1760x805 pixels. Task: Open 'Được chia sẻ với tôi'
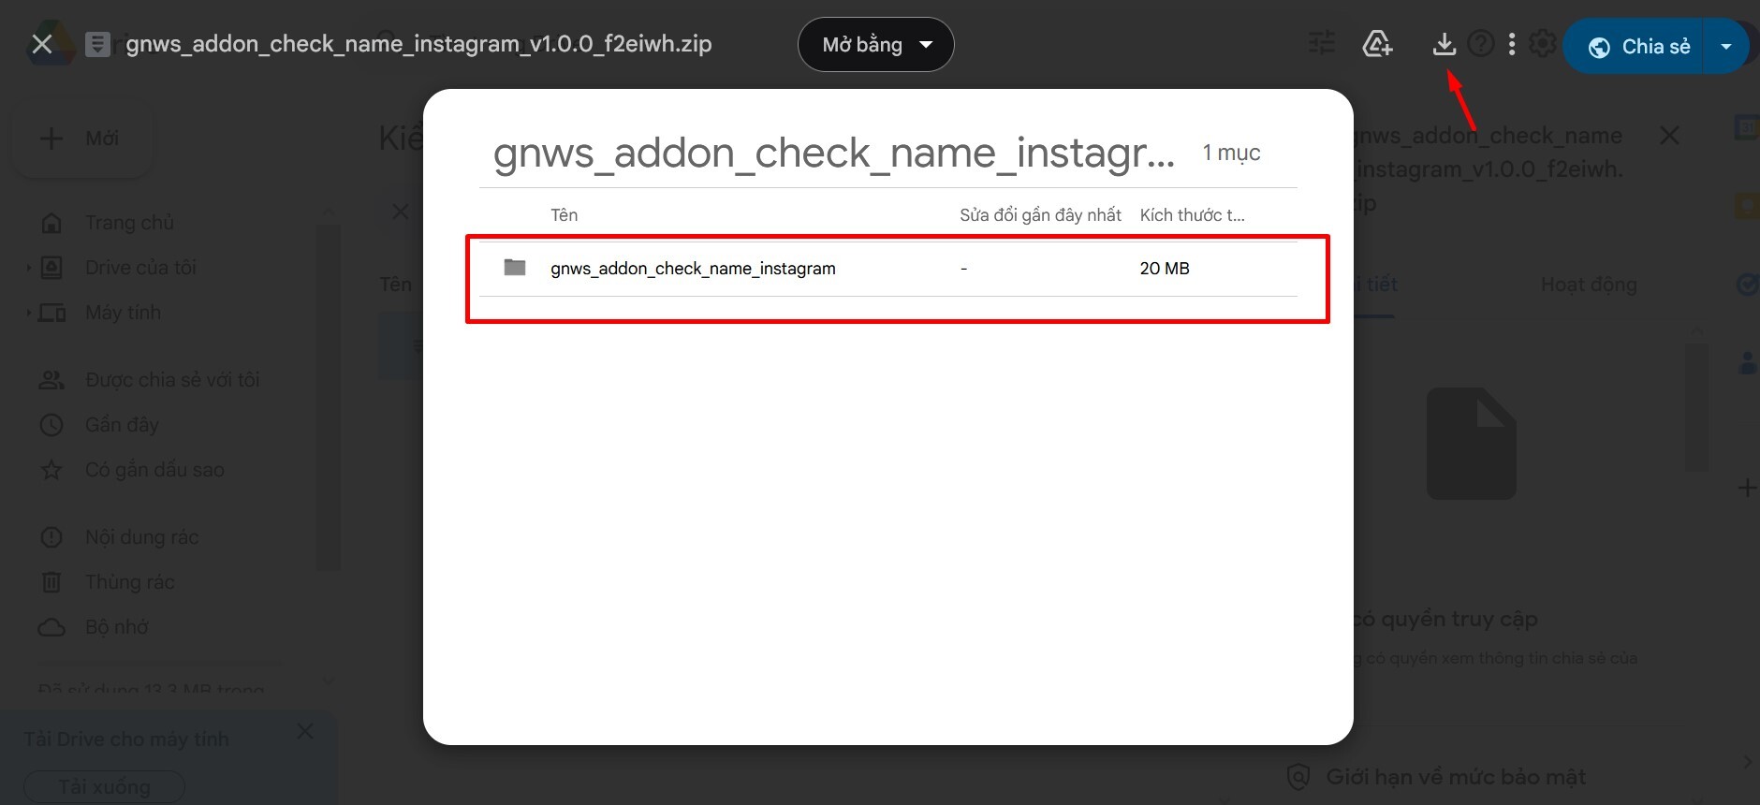(x=172, y=380)
